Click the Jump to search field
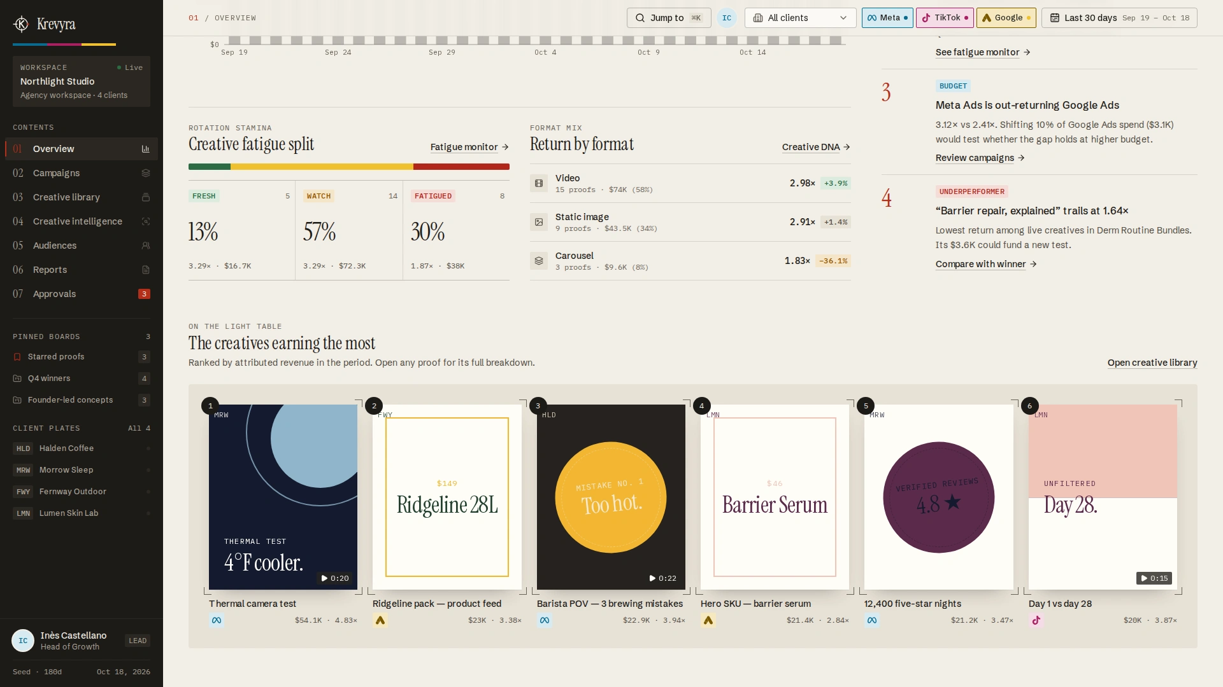 pos(669,18)
